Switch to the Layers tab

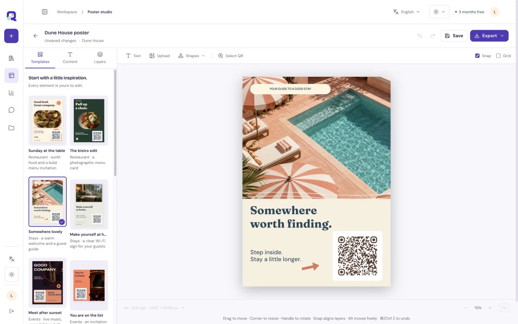[x=100, y=58]
